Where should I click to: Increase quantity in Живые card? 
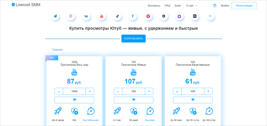point(149,91)
